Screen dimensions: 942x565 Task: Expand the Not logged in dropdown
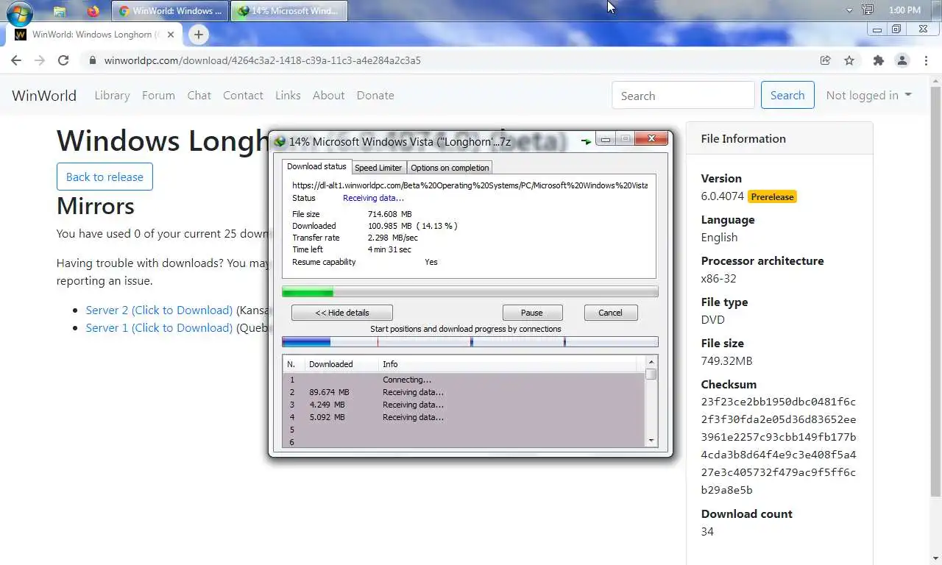869,96
